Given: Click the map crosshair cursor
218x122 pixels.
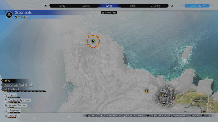Looking at the screenshot, I should [x=109, y=61].
